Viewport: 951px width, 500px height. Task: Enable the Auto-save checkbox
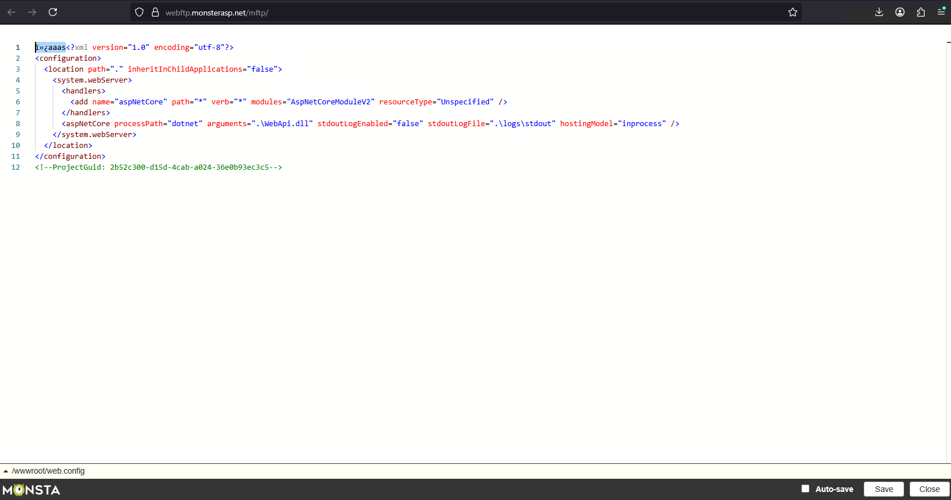(x=805, y=489)
